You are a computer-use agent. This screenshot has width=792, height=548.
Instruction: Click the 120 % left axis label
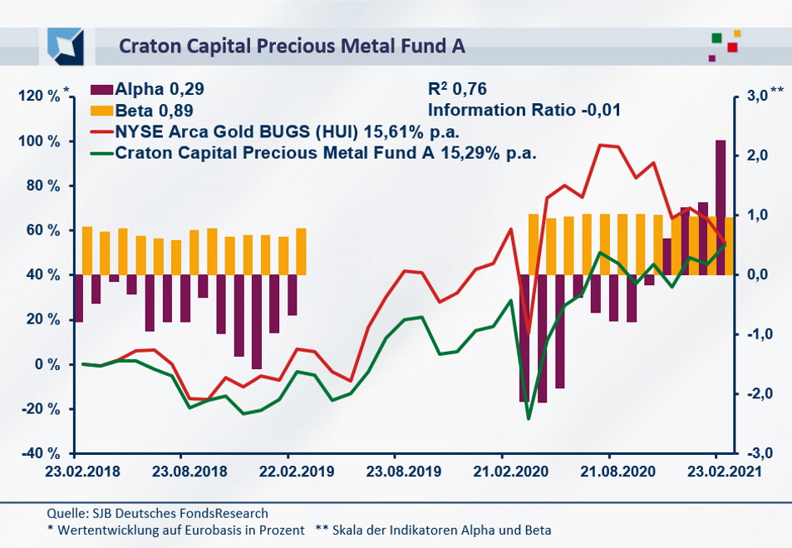pyautogui.click(x=38, y=97)
